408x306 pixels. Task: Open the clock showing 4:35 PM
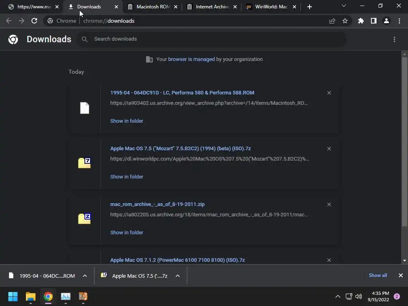379,296
